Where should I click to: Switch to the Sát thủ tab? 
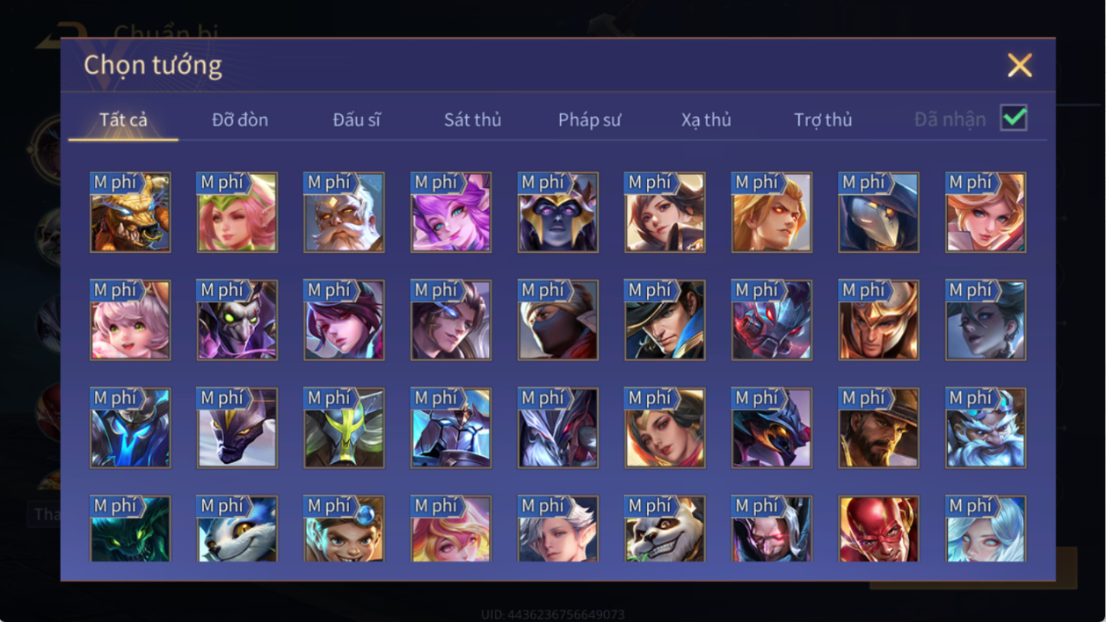click(x=472, y=119)
